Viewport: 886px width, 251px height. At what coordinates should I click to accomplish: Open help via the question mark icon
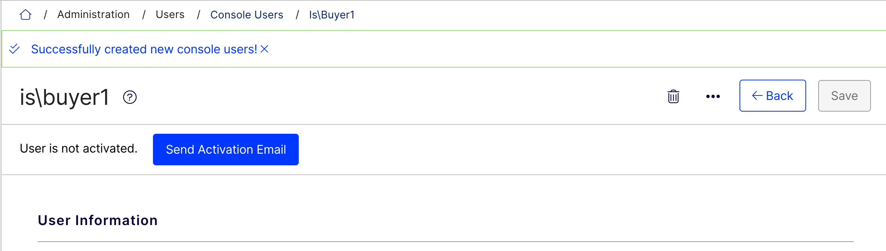click(x=130, y=97)
